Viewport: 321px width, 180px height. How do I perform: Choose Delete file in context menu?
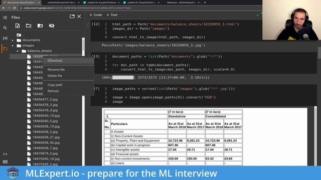click(x=55, y=75)
